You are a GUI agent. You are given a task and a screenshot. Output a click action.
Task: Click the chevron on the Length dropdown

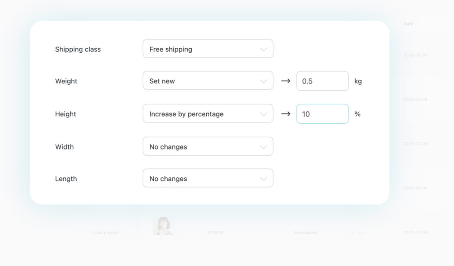[x=264, y=178]
